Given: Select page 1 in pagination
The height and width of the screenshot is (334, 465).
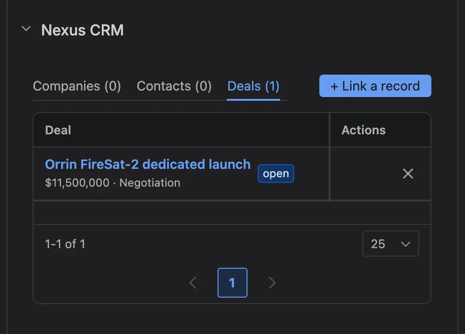Looking at the screenshot, I should coord(232,283).
